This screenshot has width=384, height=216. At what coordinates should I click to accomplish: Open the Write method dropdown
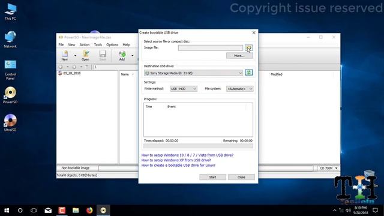click(x=184, y=89)
